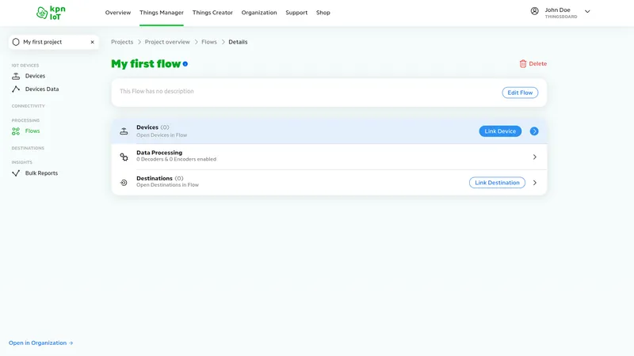The height and width of the screenshot is (356, 634).
Task: Open the Destinations (0) row
Action: tap(329, 183)
